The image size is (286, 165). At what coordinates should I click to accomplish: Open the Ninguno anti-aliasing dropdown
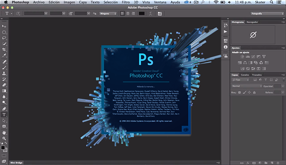point(108,13)
